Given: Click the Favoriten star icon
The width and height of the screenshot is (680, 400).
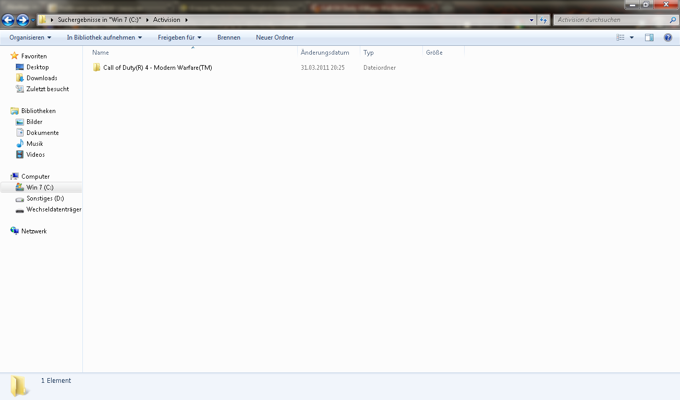Looking at the screenshot, I should (15, 56).
